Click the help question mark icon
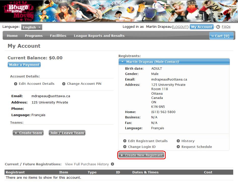 (x=218, y=27)
